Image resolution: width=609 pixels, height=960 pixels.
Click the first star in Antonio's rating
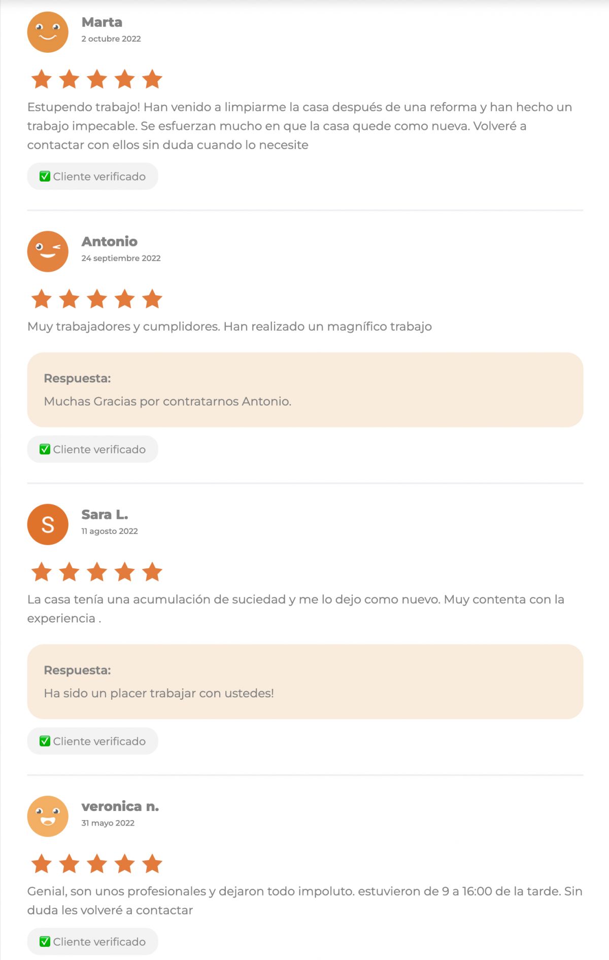pyautogui.click(x=42, y=299)
